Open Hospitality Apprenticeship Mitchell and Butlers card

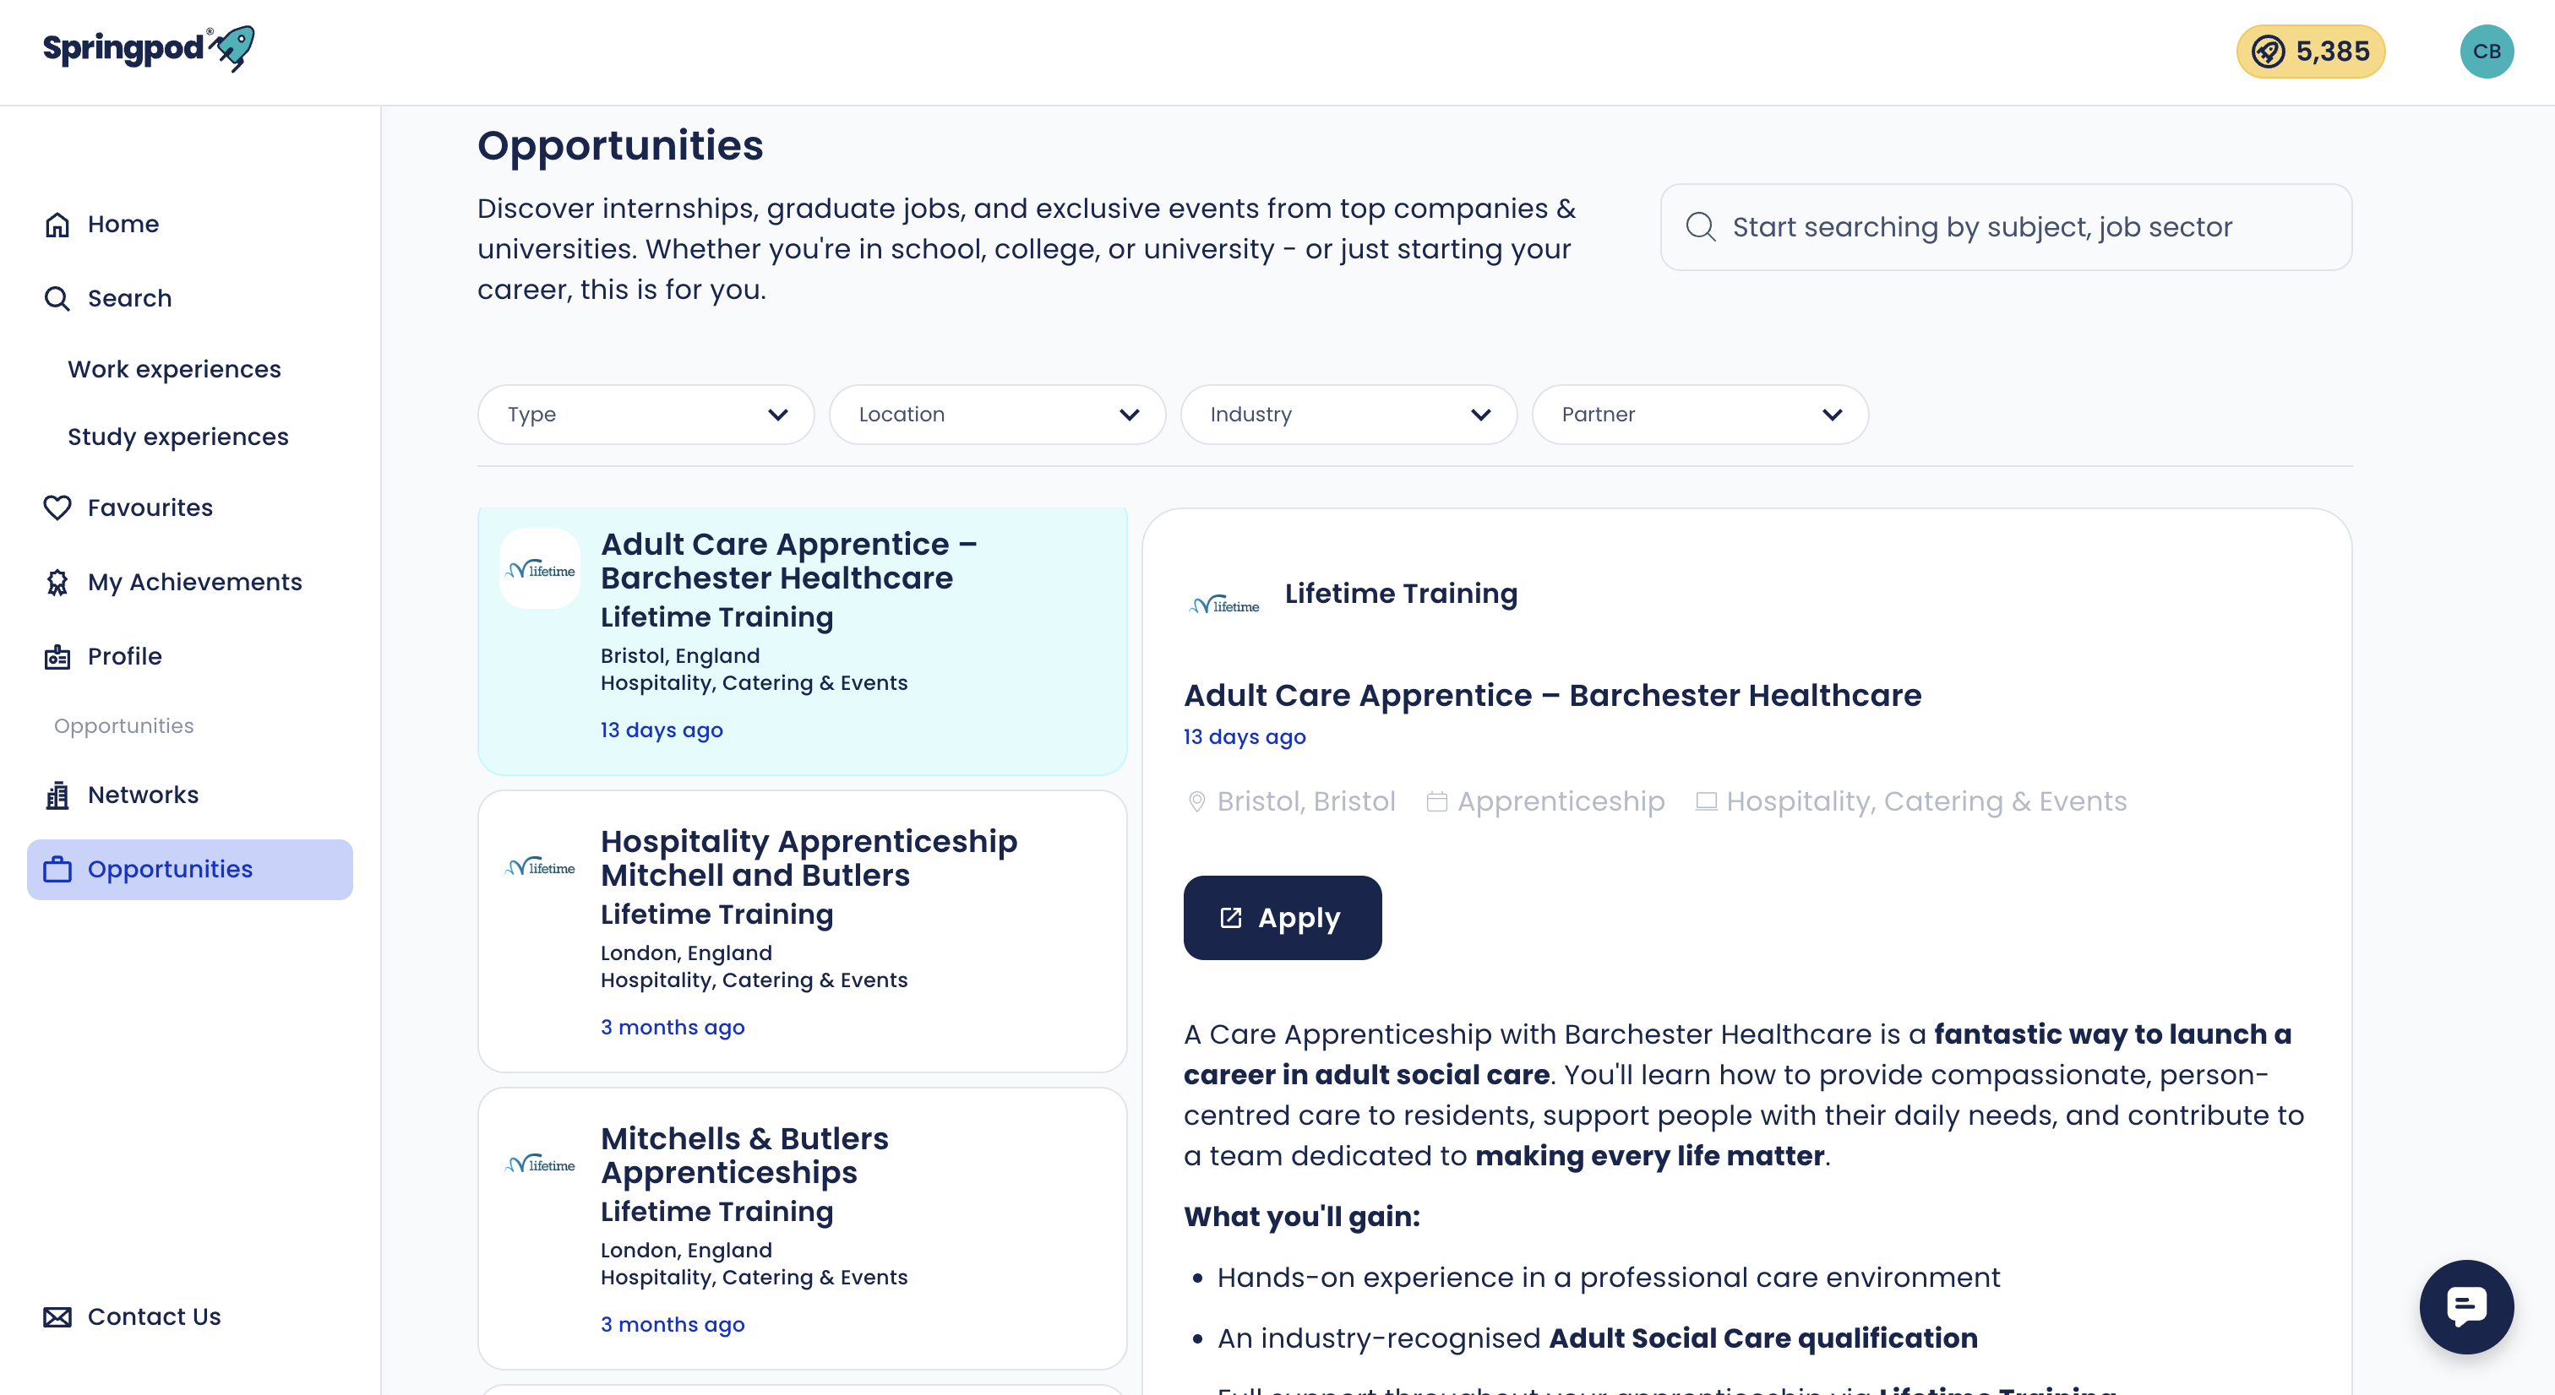pyautogui.click(x=803, y=931)
